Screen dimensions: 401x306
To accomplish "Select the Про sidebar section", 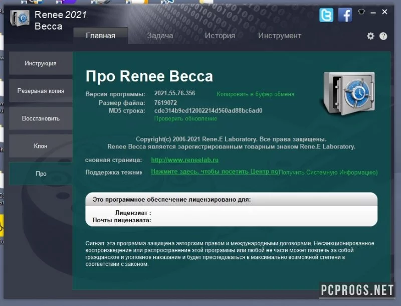I will [x=41, y=174].
